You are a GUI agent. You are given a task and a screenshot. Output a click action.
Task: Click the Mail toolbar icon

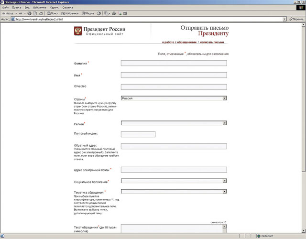coord(107,13)
